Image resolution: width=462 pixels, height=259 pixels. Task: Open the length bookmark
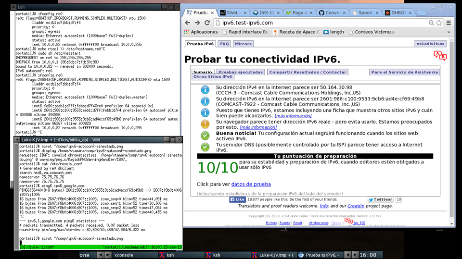334,32
